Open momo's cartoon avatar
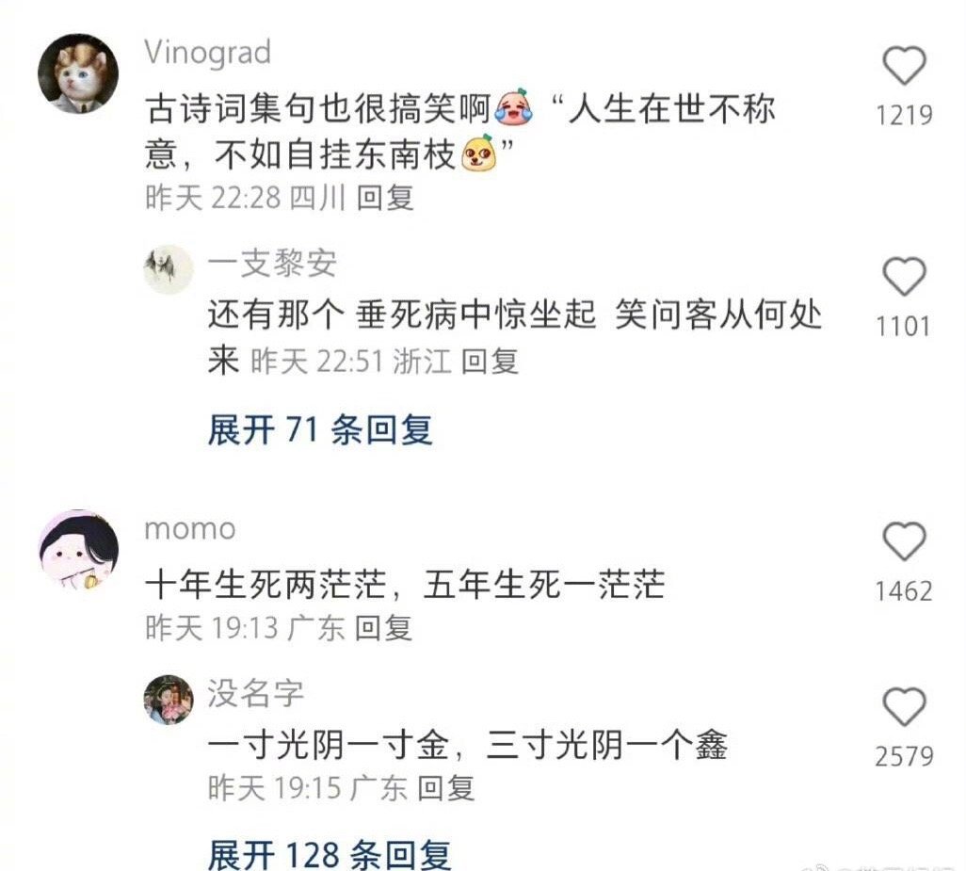 (78, 550)
